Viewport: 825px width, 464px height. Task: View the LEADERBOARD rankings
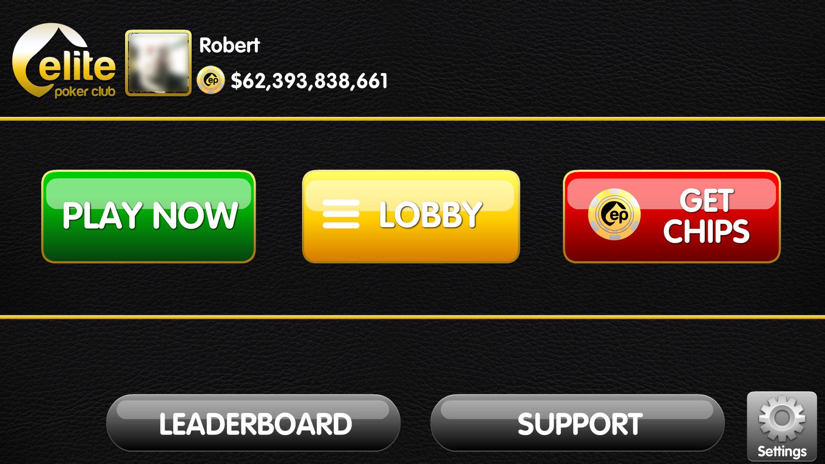[x=254, y=423]
